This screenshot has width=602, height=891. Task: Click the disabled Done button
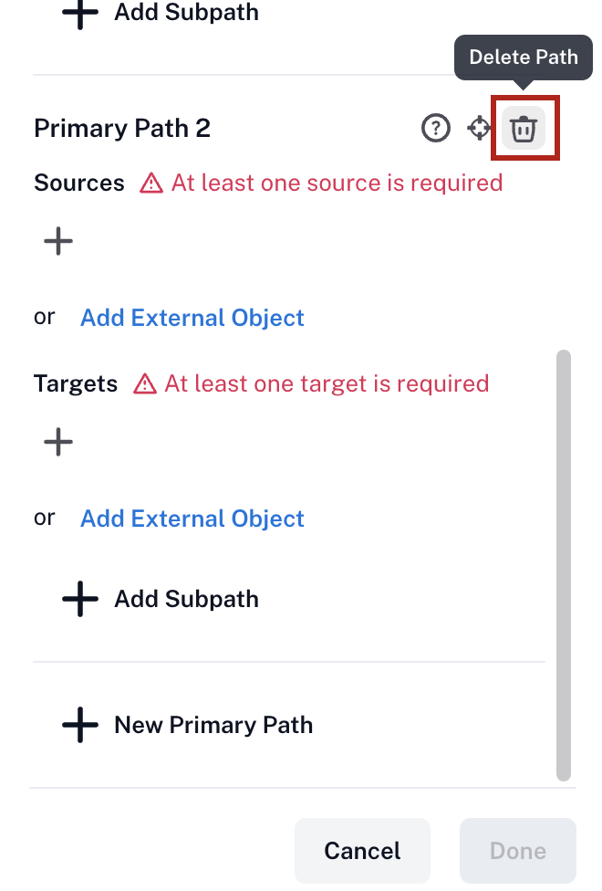click(x=518, y=851)
